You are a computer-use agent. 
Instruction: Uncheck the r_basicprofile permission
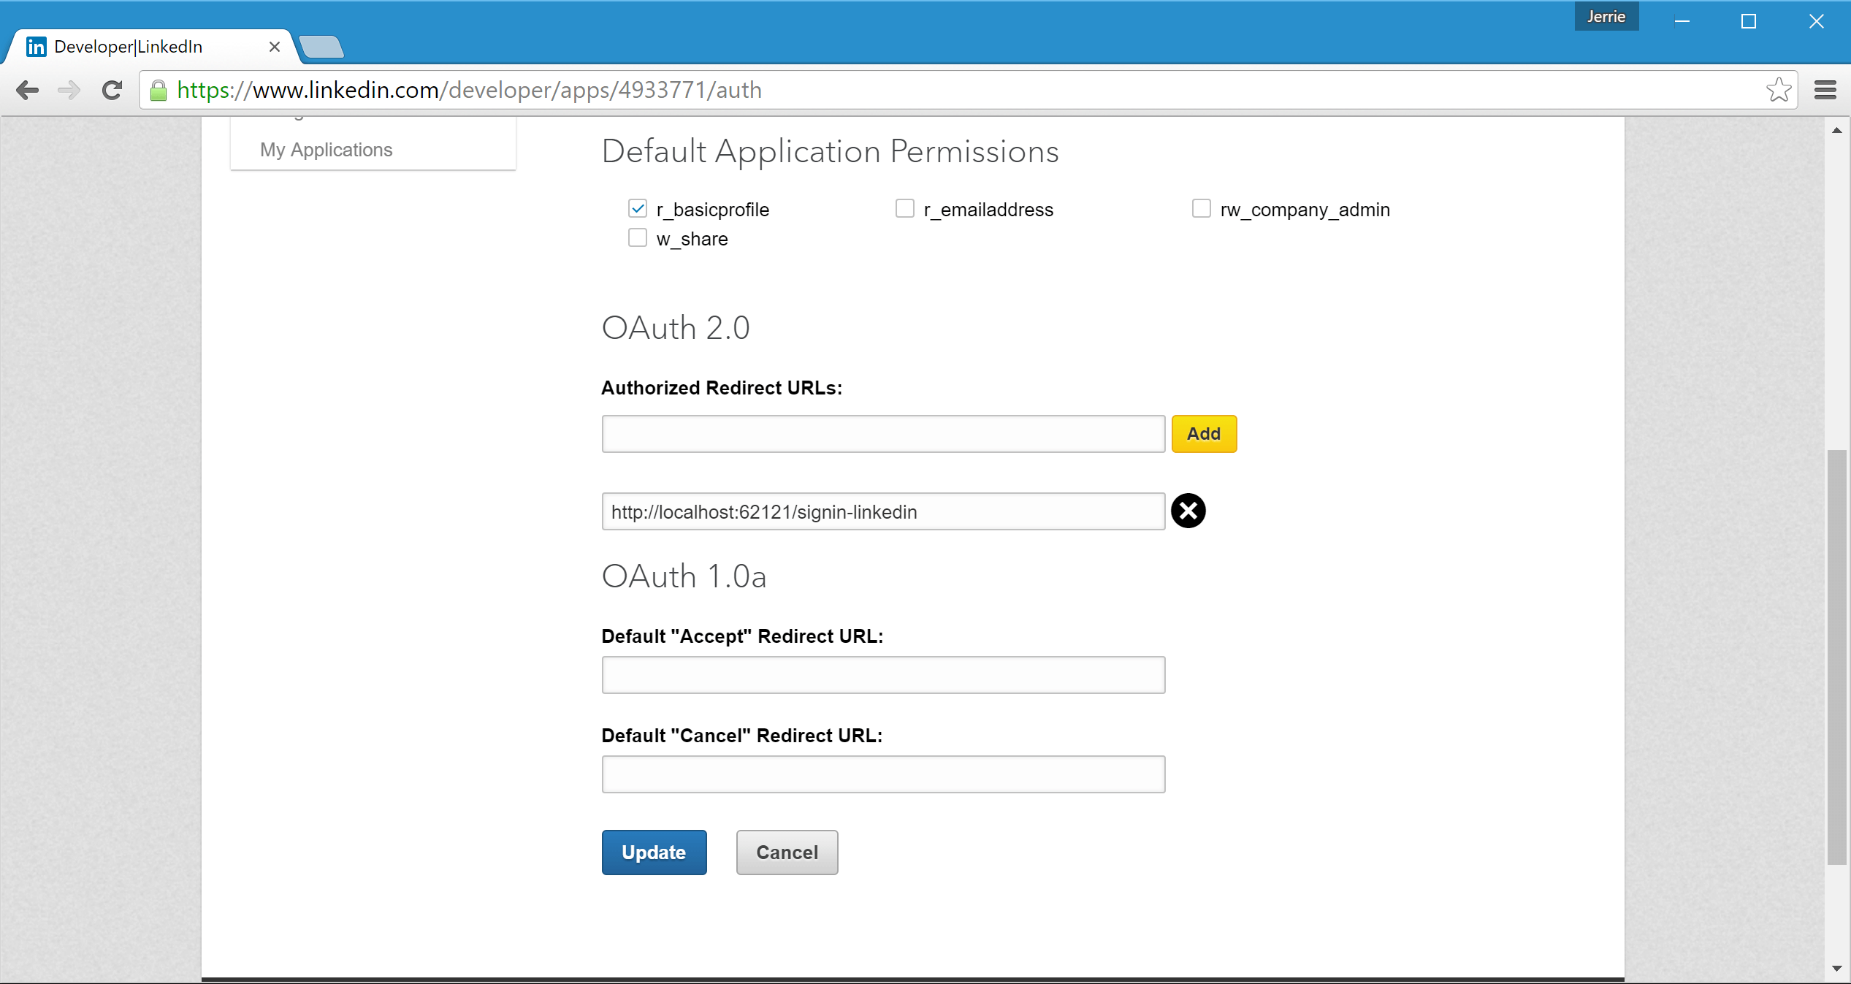click(637, 209)
